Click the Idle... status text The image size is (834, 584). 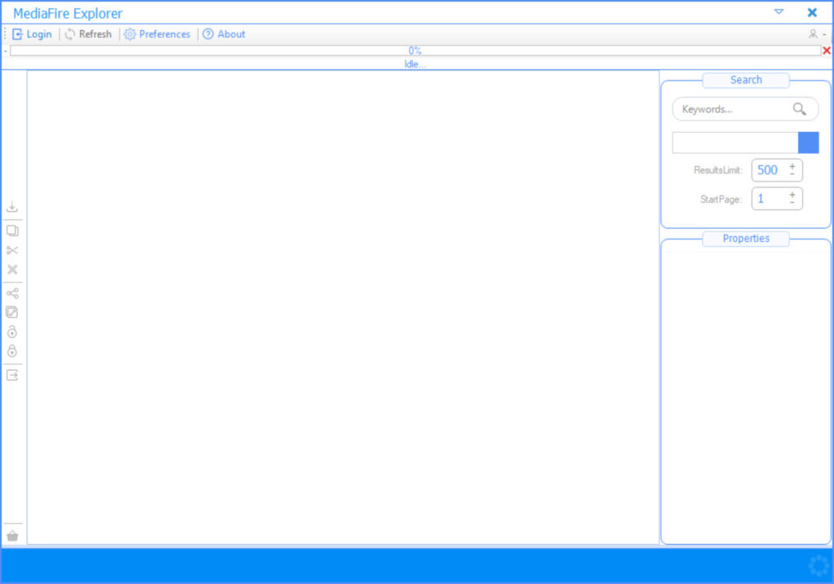pyautogui.click(x=415, y=64)
